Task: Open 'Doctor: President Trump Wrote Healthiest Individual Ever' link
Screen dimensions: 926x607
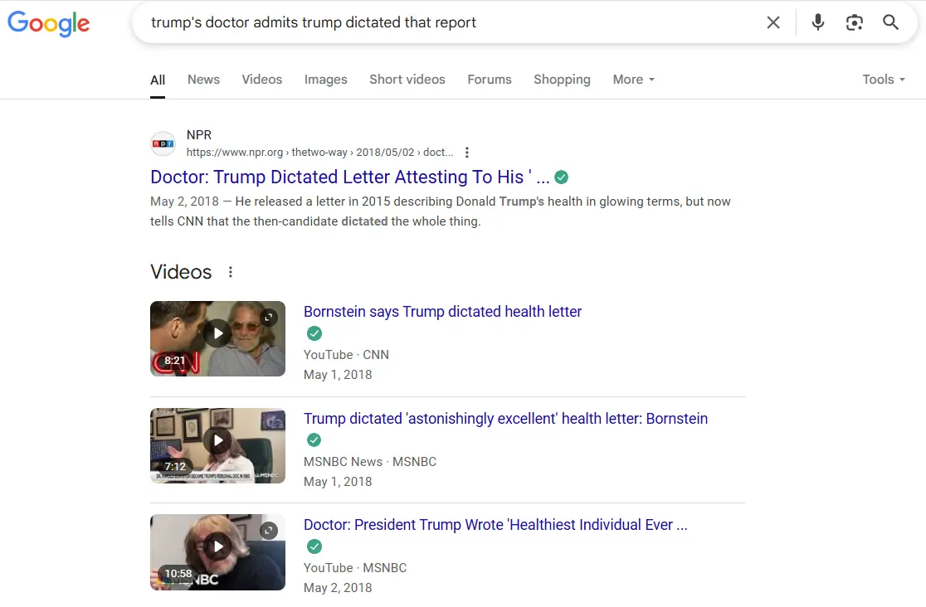Action: (x=495, y=525)
